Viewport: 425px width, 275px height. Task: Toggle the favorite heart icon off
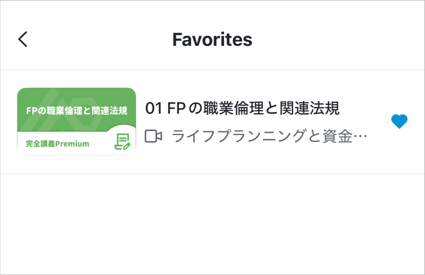point(399,121)
